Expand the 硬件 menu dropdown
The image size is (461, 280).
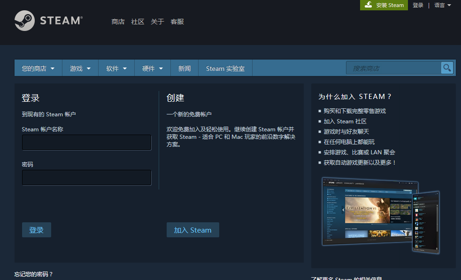click(x=153, y=68)
